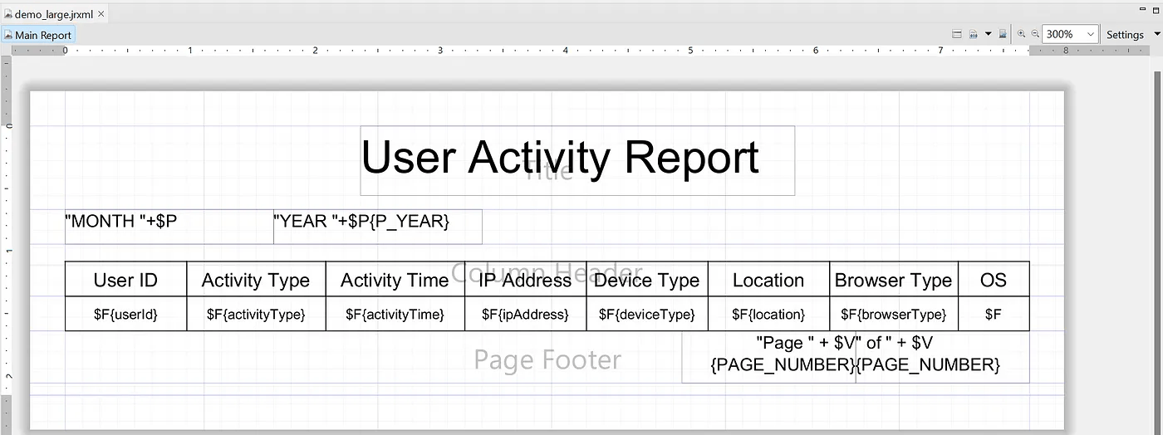Select the "Page " + $V page number field
1163x435 pixels.
point(769,357)
